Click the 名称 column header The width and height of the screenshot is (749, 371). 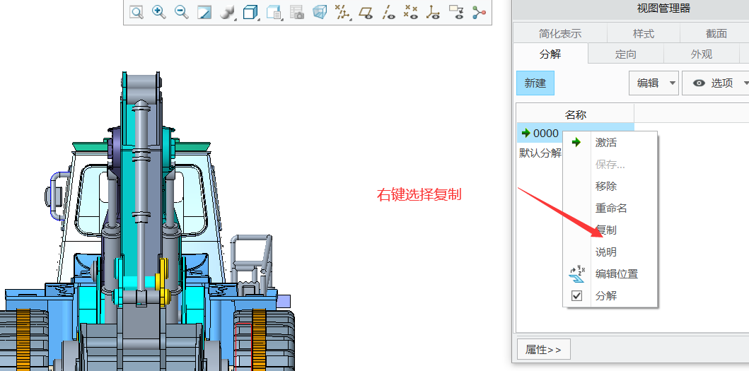pos(575,114)
